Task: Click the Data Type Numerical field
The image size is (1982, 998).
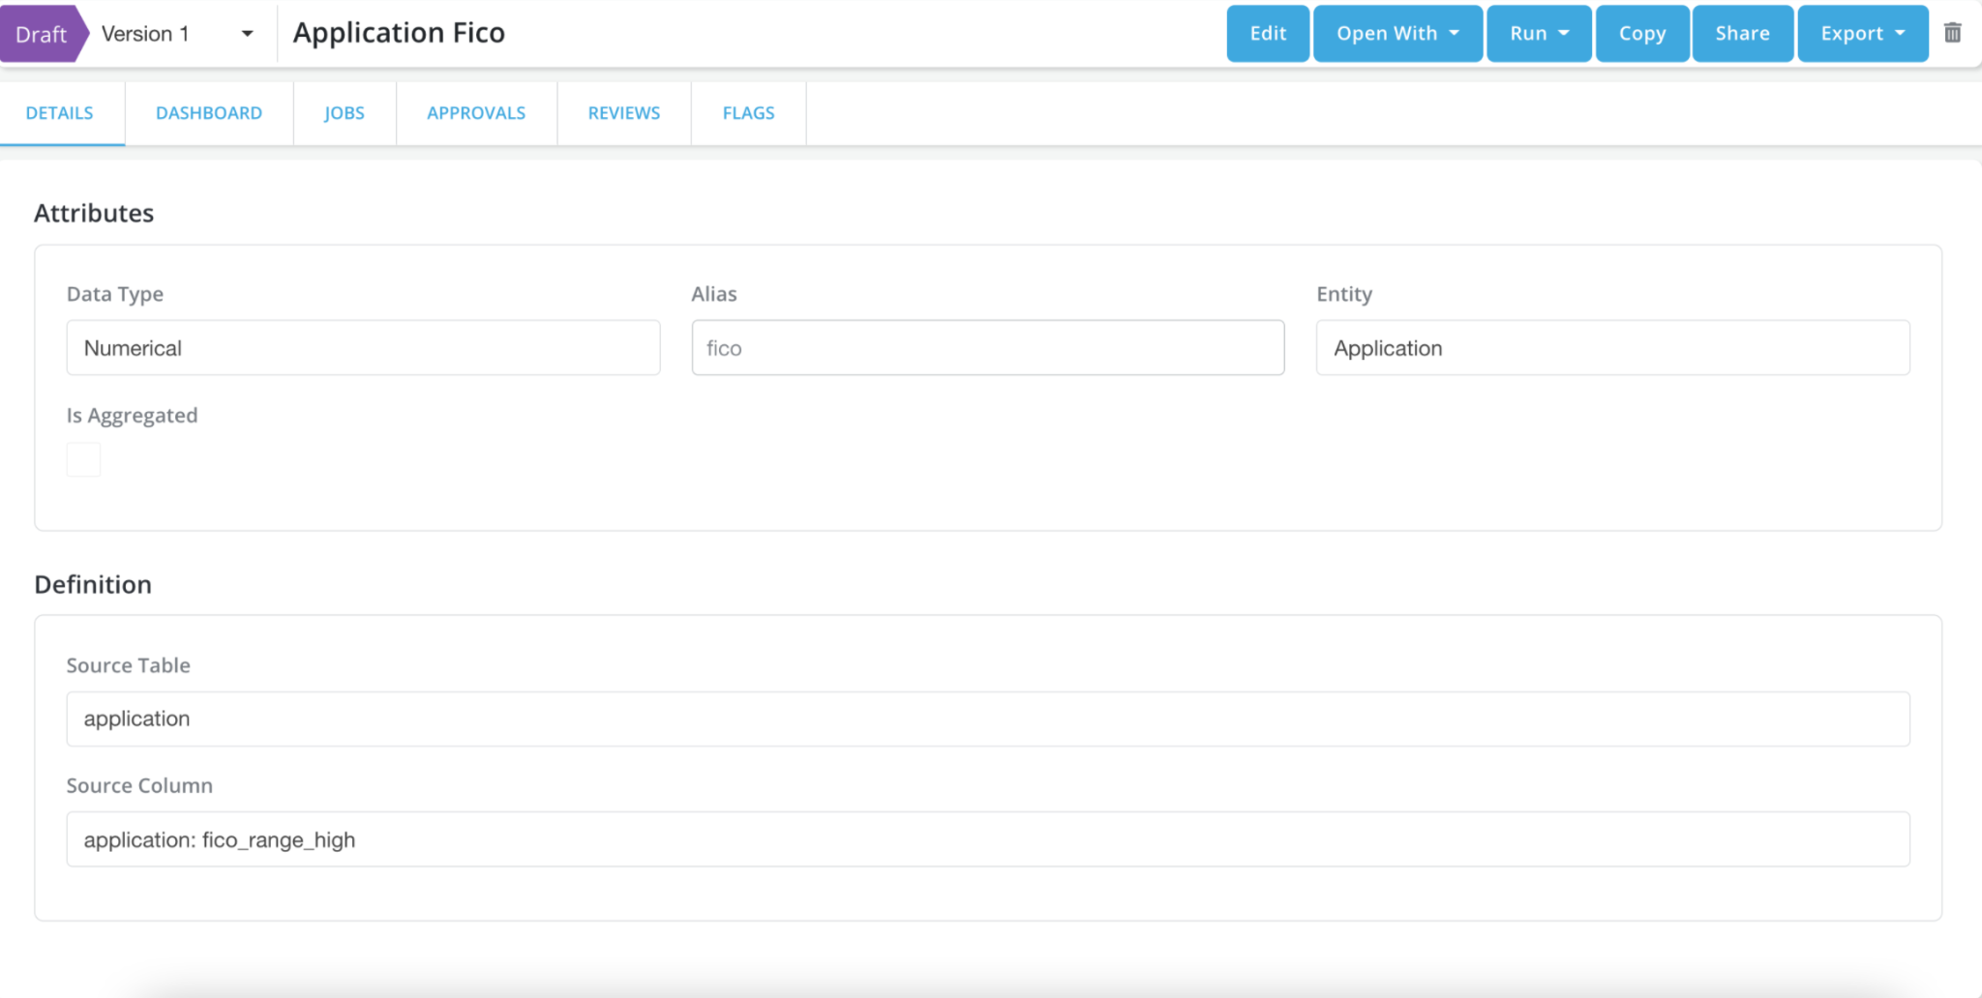Action: tap(363, 348)
